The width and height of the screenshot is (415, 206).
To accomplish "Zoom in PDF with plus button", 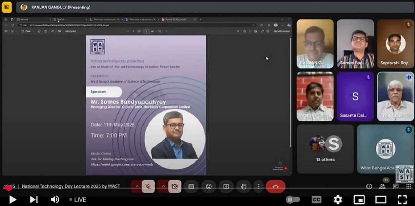I will 133,31.
